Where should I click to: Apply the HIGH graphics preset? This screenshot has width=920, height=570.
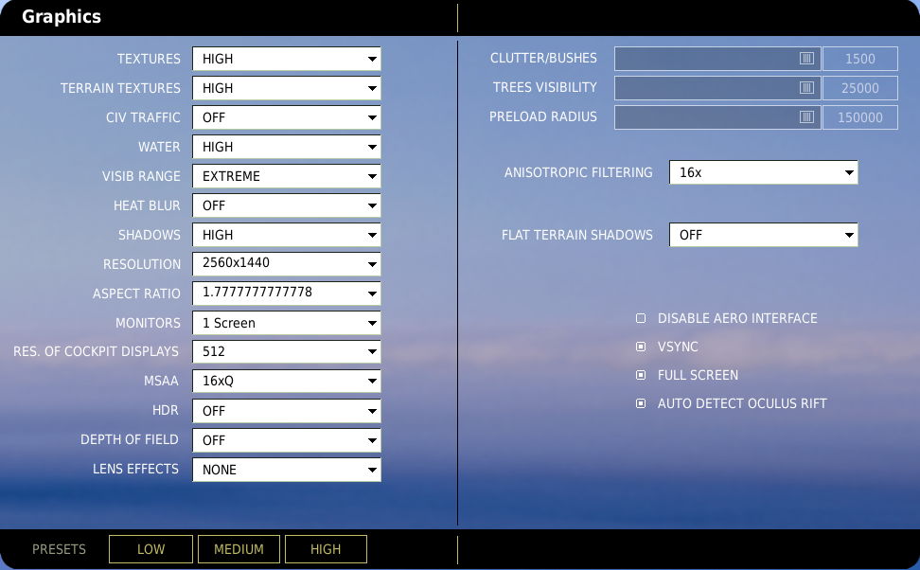(x=326, y=549)
